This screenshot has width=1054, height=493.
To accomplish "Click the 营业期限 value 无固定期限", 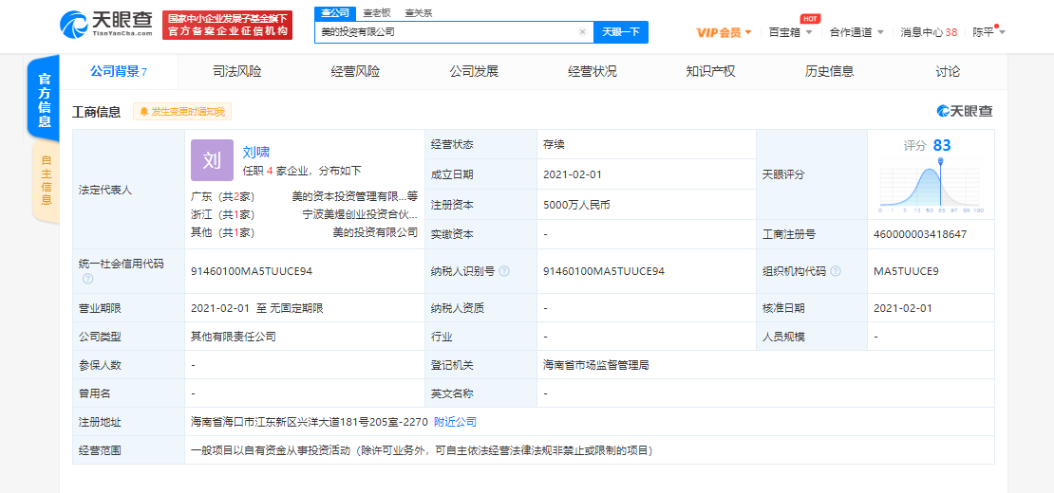I will [x=296, y=308].
